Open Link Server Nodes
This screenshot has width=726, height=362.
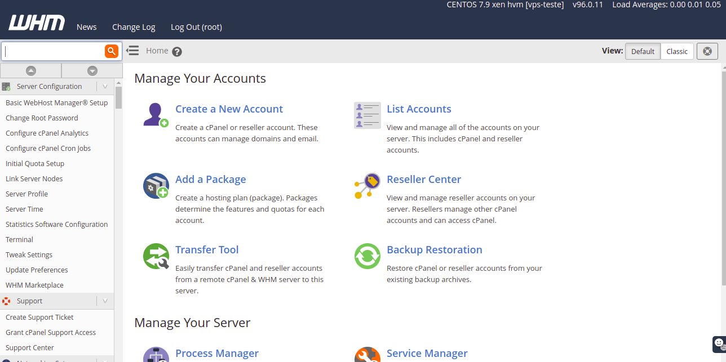coord(34,179)
